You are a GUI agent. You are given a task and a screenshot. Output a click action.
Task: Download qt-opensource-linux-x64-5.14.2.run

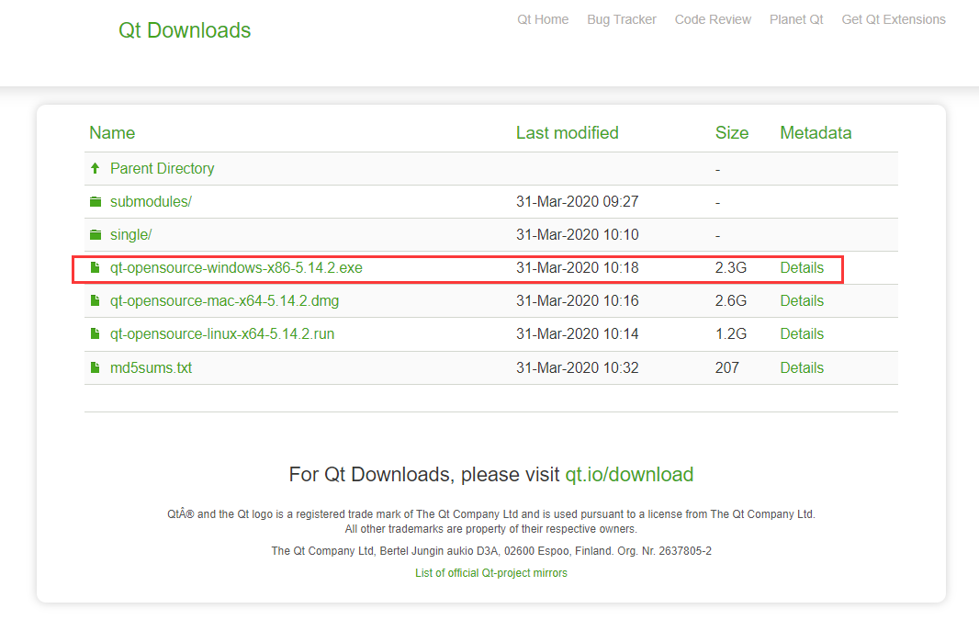(222, 334)
